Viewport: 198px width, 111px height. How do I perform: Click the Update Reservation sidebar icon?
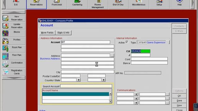tap(6, 26)
